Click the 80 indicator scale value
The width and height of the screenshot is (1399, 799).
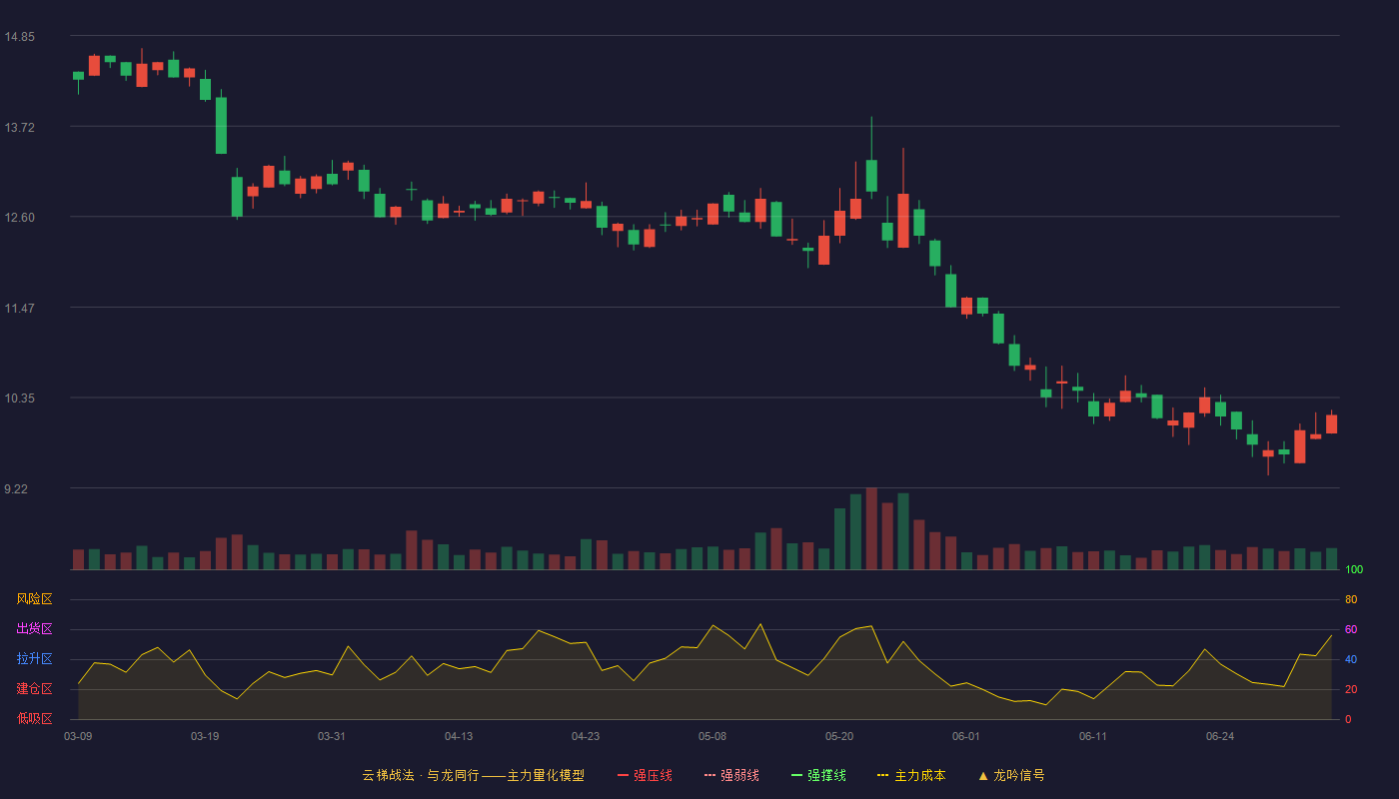coord(1351,599)
